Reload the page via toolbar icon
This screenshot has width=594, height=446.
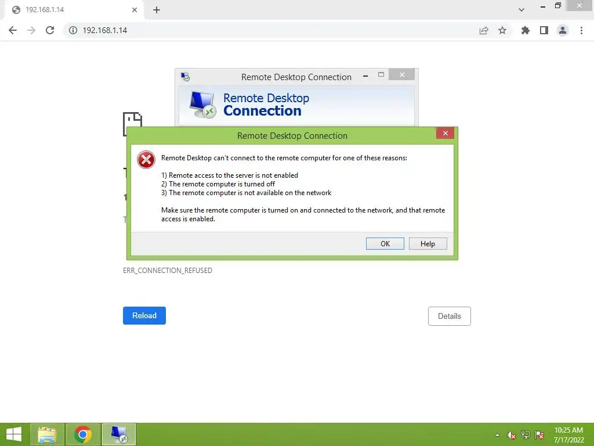pyautogui.click(x=50, y=30)
